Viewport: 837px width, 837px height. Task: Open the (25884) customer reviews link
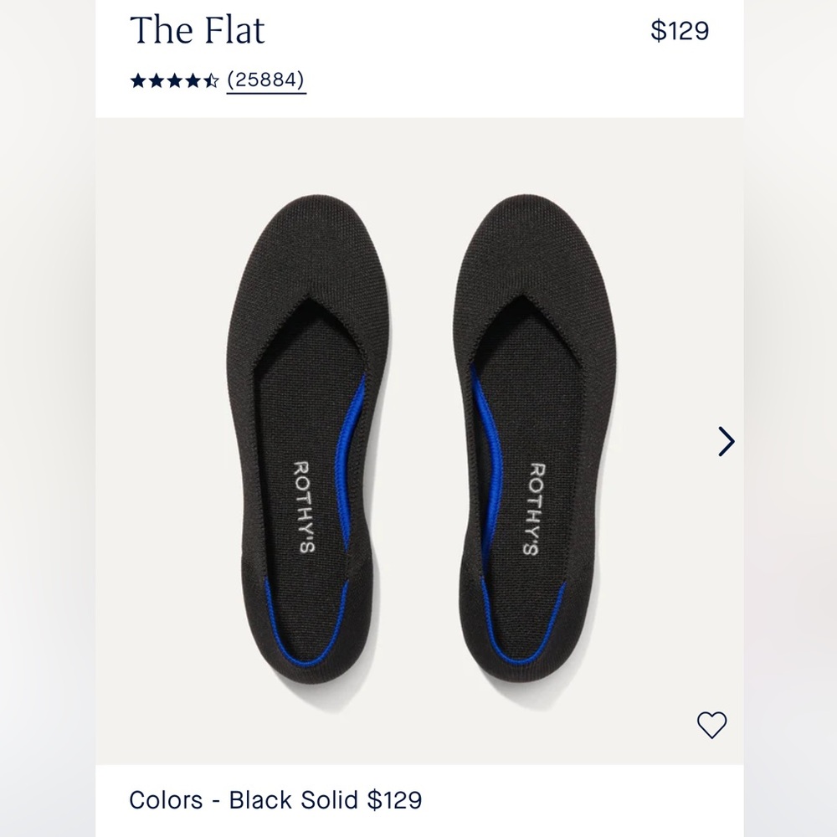coord(265,81)
